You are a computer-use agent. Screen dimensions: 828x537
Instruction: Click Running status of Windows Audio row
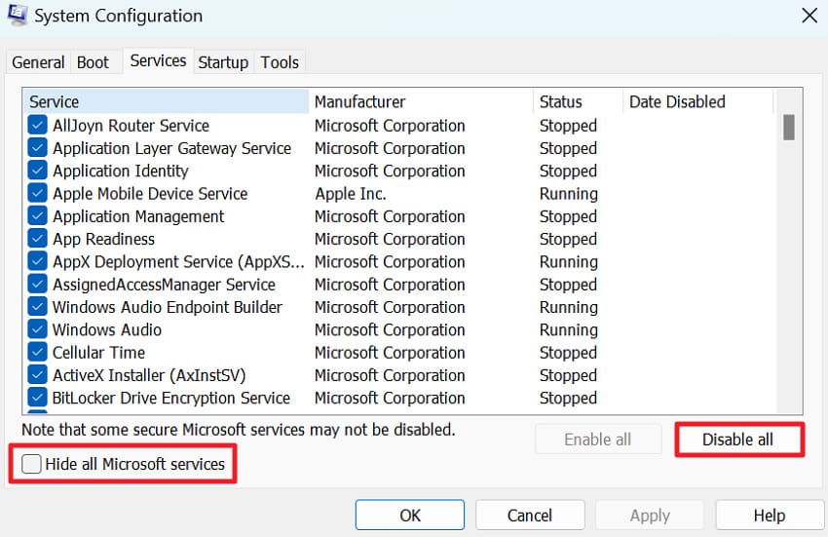569,330
